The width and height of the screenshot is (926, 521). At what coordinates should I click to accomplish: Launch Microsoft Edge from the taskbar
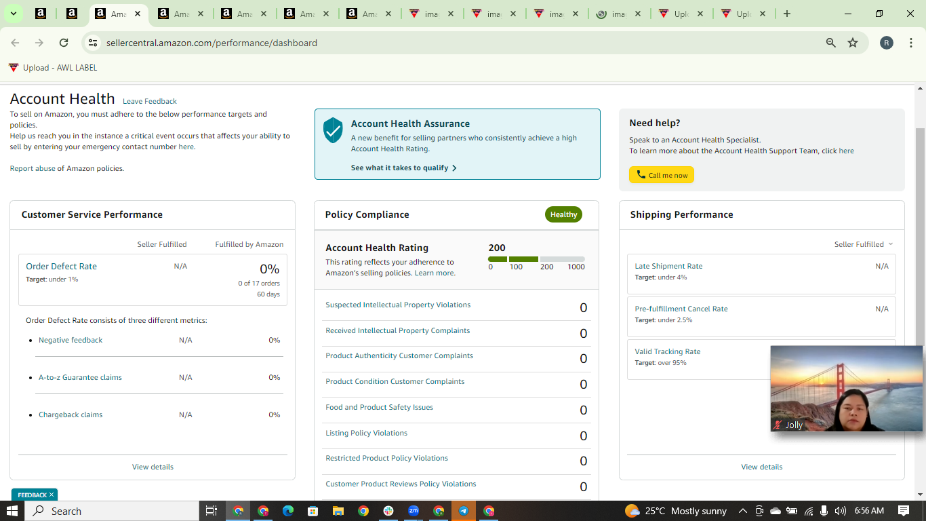[x=288, y=511]
